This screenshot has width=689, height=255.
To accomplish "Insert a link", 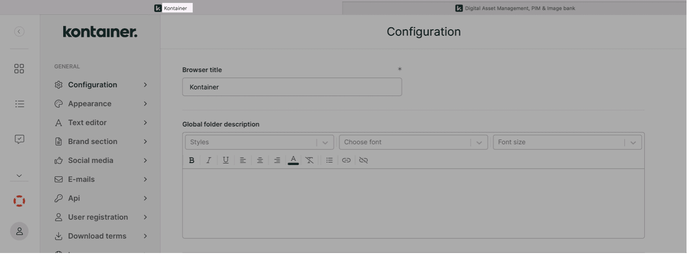I will tap(347, 161).
